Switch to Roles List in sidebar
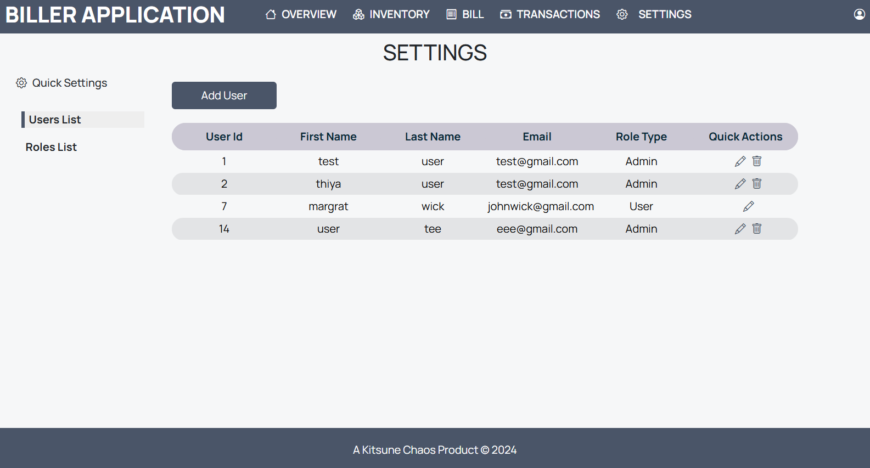 (x=51, y=147)
